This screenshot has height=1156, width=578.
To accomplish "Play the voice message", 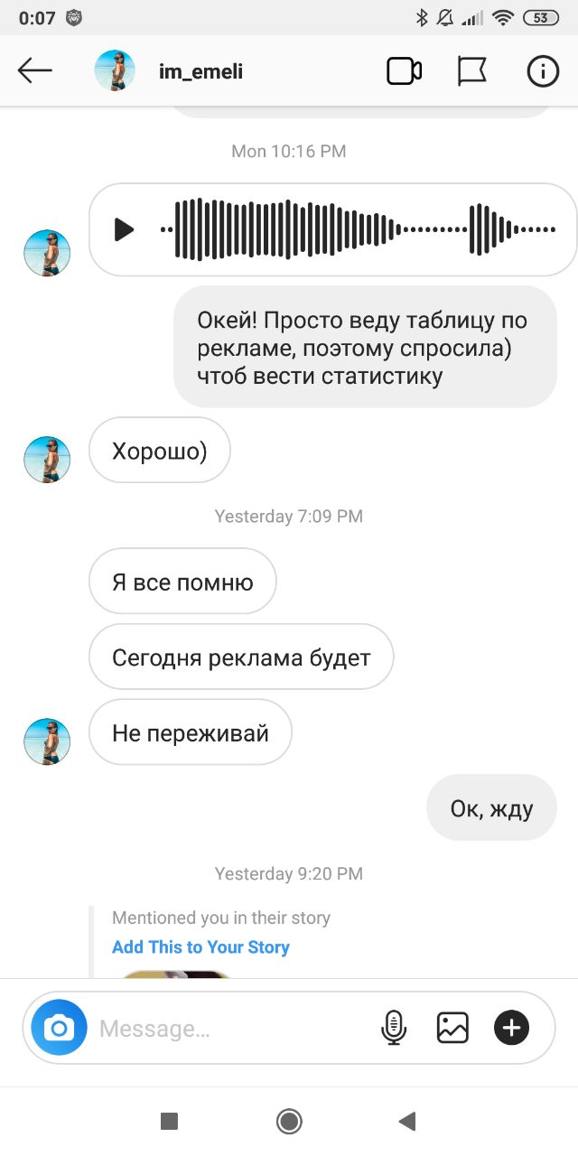I will (x=124, y=229).
